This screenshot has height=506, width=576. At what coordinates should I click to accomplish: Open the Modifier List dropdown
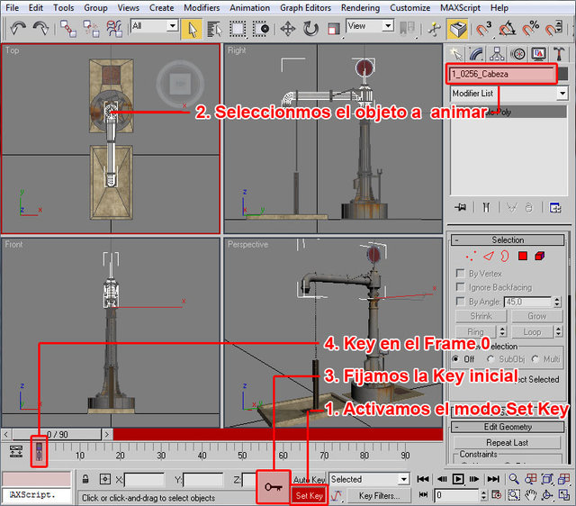tap(562, 94)
